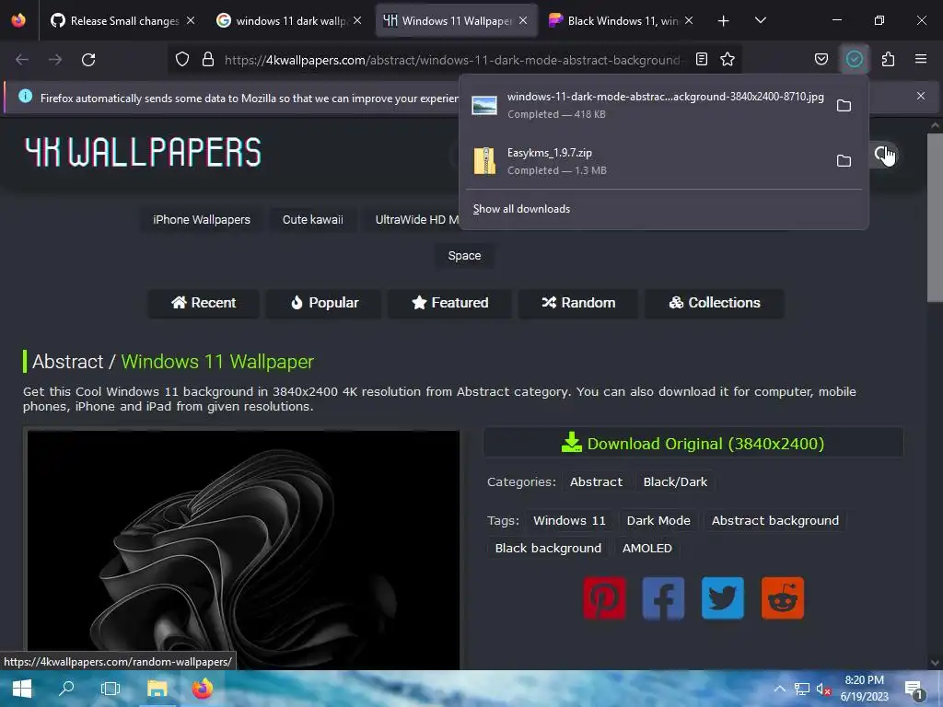943x707 pixels.
Task: Open Random wallpapers
Action: 578,302
